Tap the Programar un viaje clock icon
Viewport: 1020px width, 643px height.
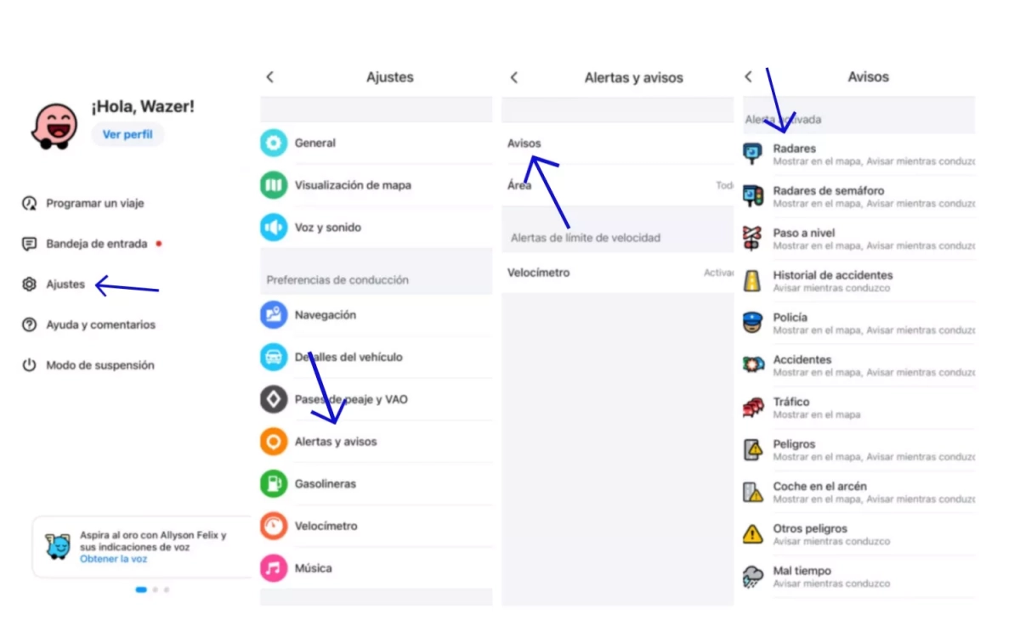(x=30, y=204)
